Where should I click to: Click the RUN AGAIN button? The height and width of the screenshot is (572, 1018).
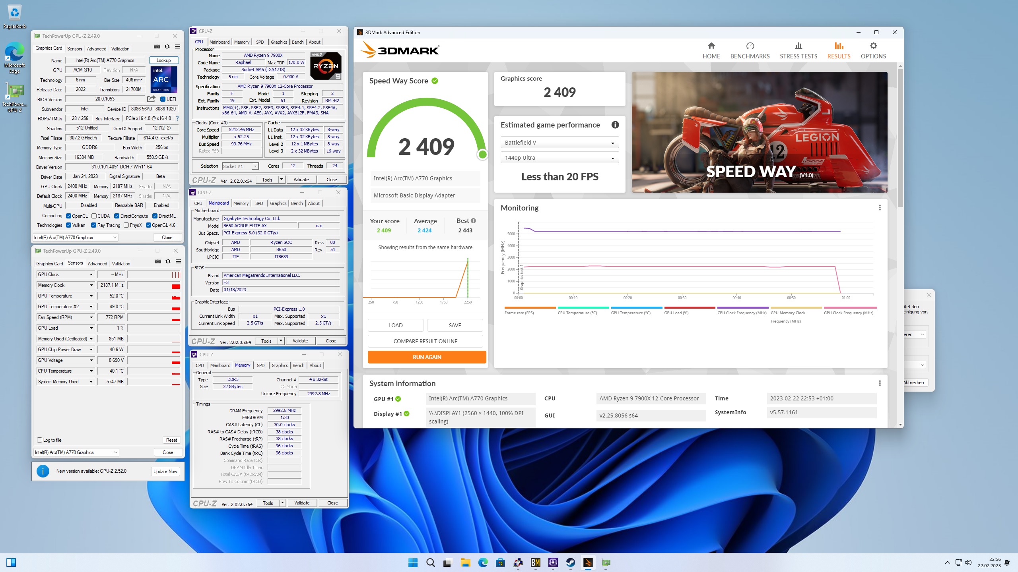point(427,357)
